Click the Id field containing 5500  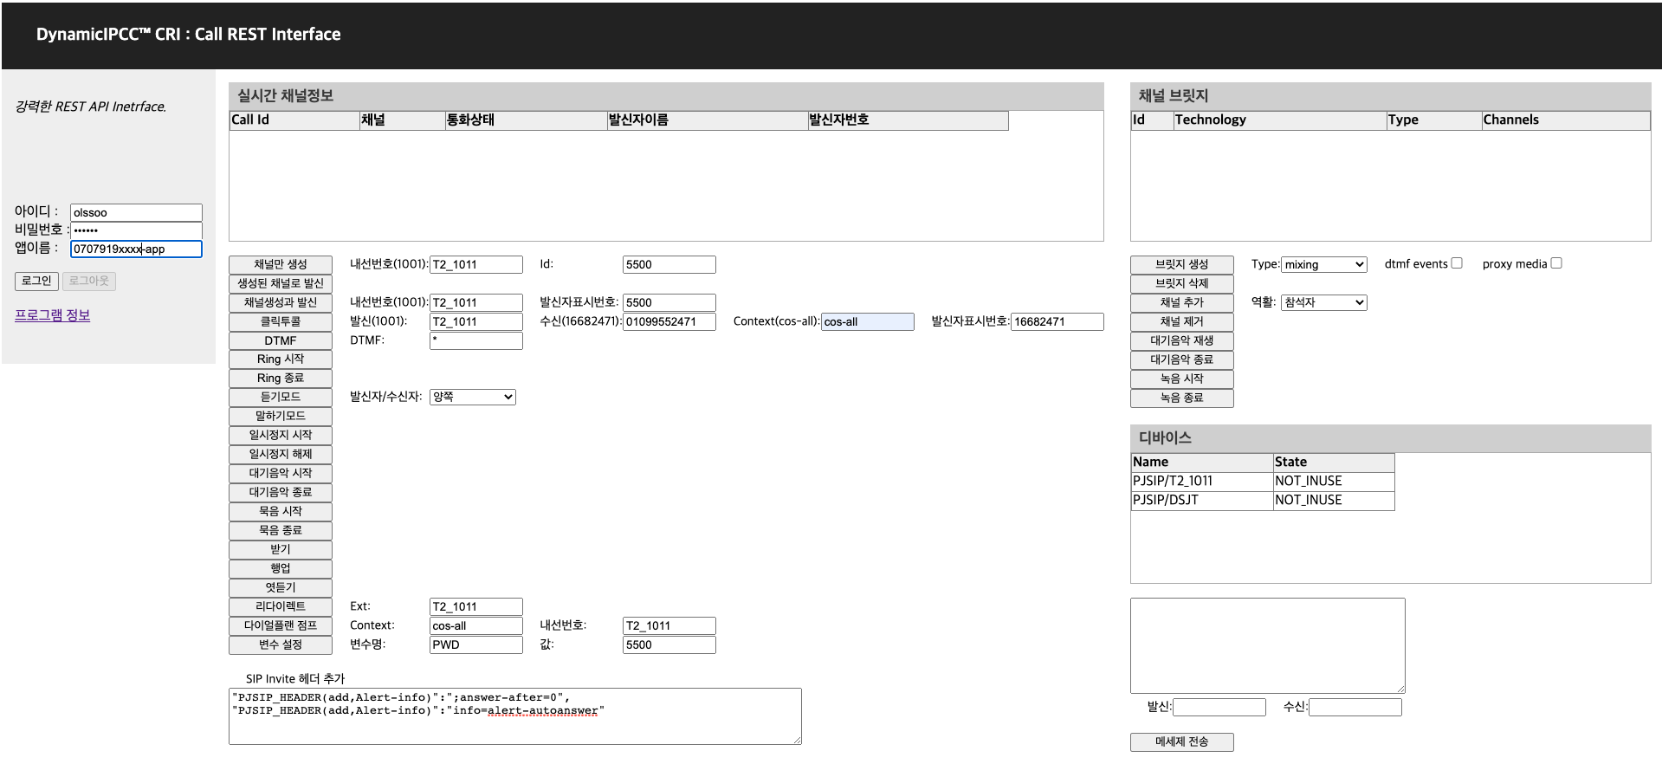point(669,264)
